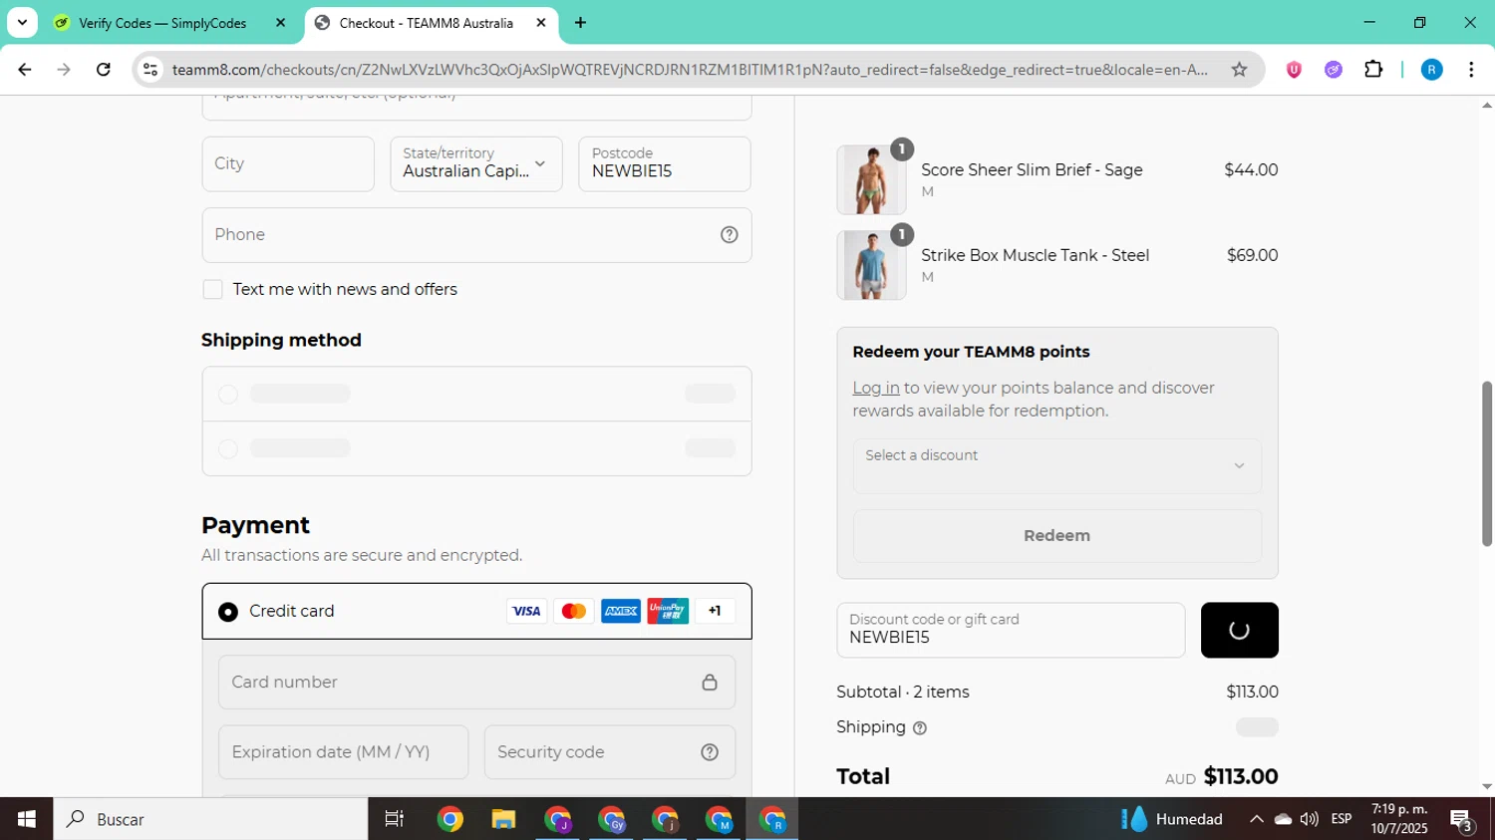The width and height of the screenshot is (1495, 840).
Task: Click the Shipping info question icon
Action: point(920,728)
